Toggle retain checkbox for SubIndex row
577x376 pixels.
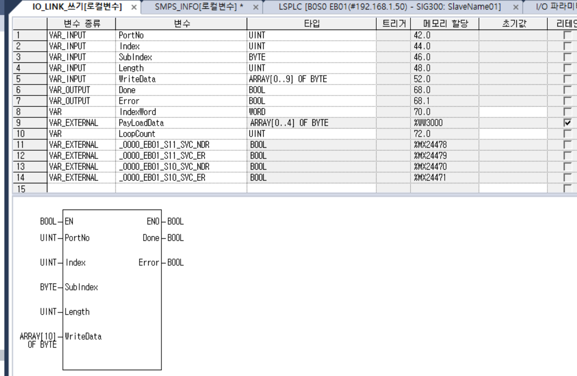click(567, 57)
